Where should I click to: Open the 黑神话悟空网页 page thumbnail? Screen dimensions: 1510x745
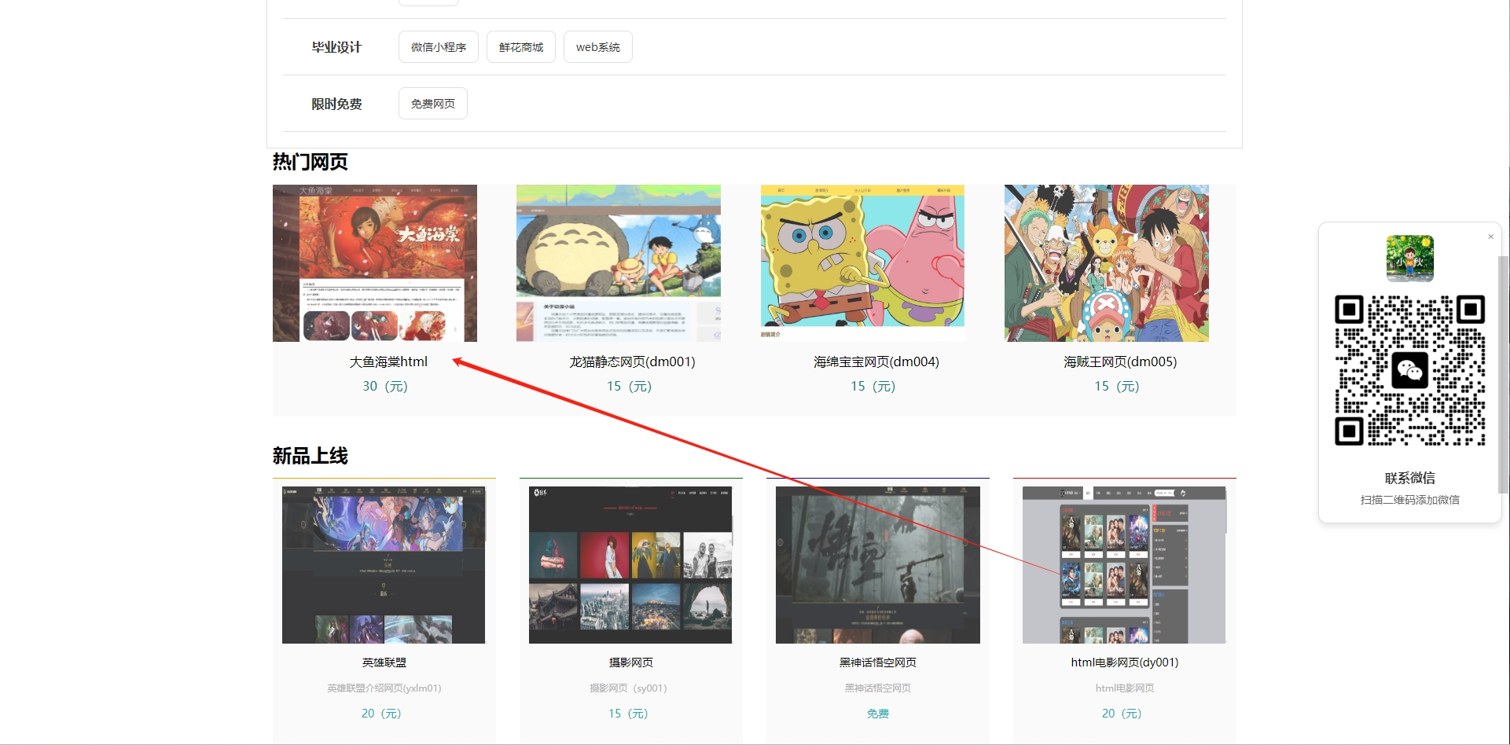pos(878,565)
